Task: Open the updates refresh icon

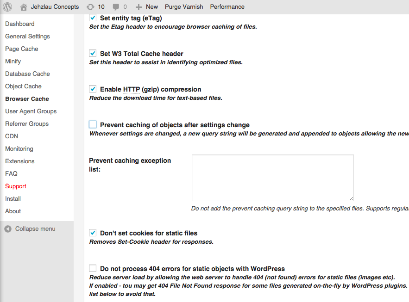Action: pos(90,7)
